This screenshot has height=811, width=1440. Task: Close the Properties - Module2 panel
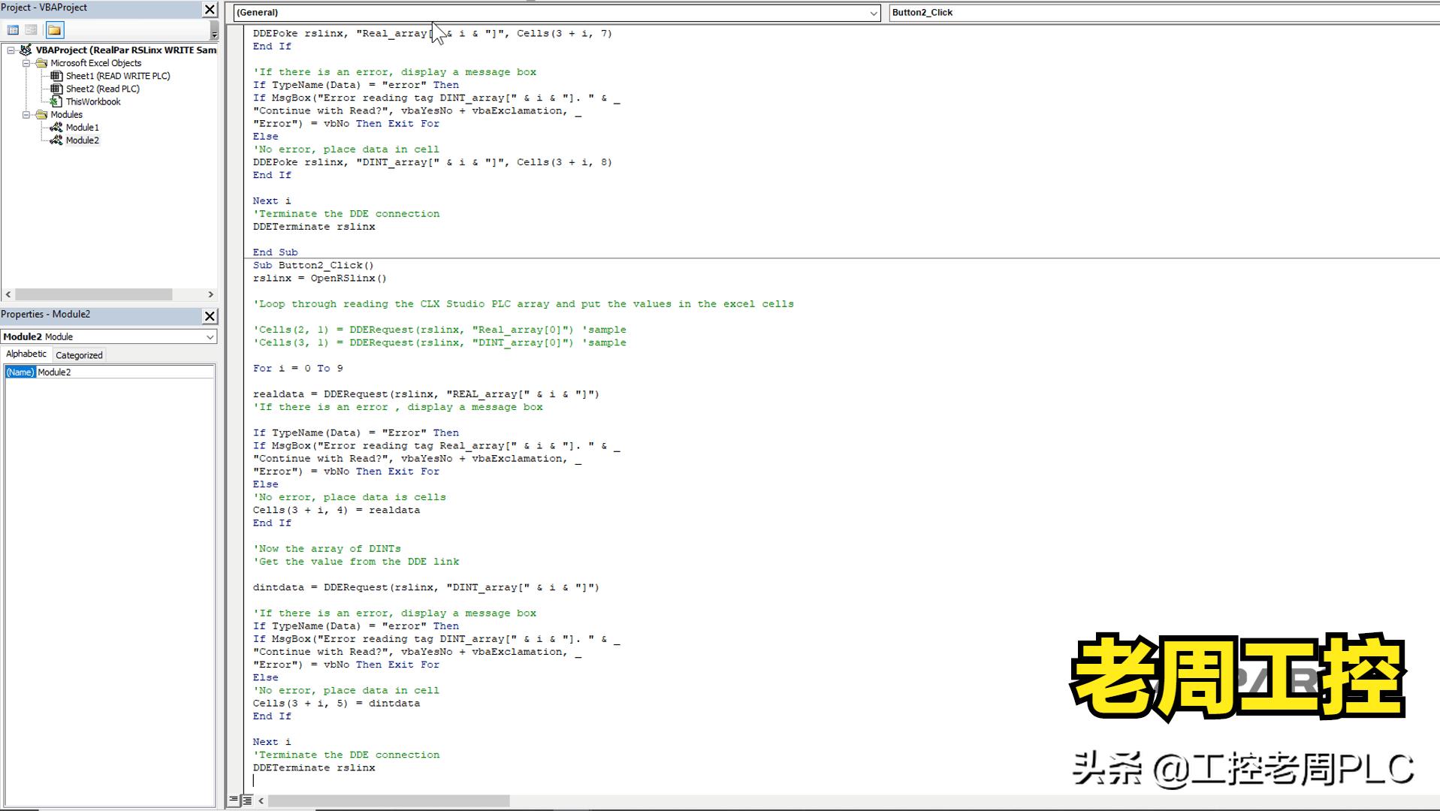210,316
